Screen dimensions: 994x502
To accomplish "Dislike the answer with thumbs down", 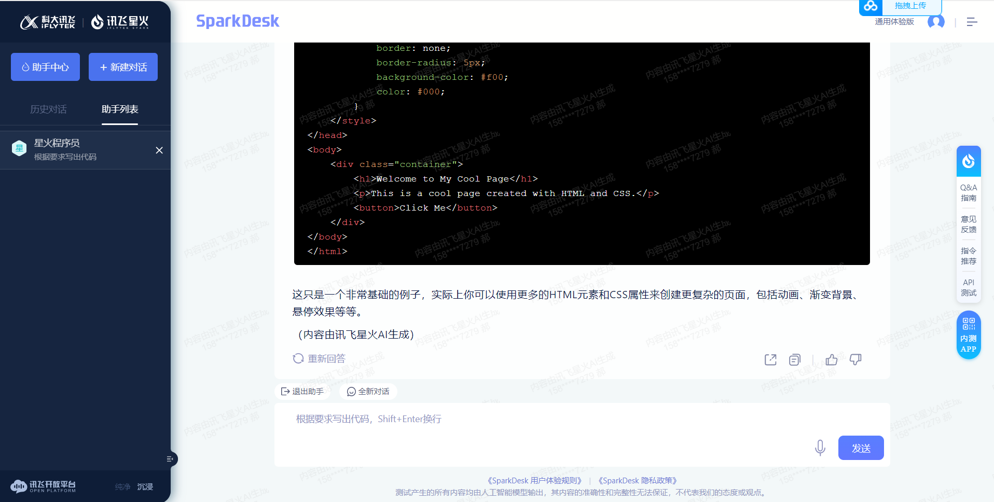I will (x=855, y=359).
